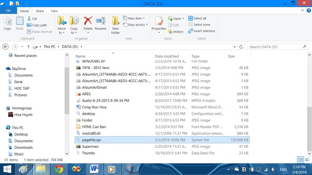Screen dimensions: 312x175
Task: Click the Paste ribbon button
Action: click(x=19, y=23)
